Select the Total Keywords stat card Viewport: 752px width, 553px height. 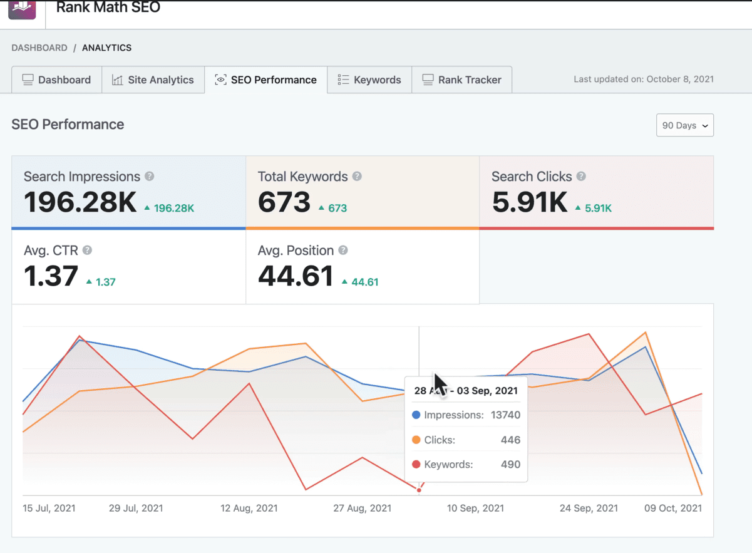[363, 193]
